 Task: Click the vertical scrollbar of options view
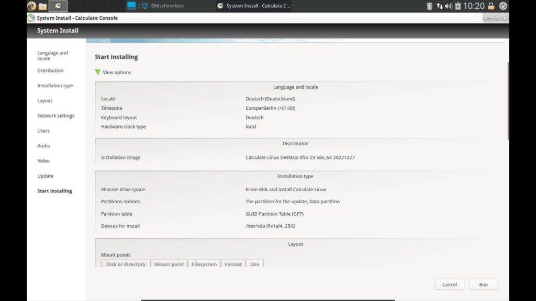(x=508, y=101)
